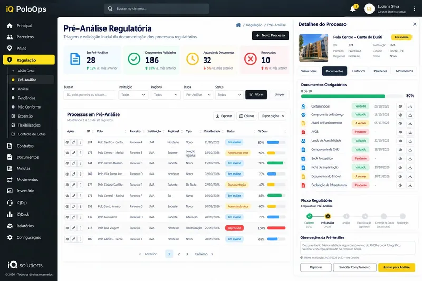Preview the Ficha de Implantação document
The width and height of the screenshot is (422, 281).
pos(400,168)
